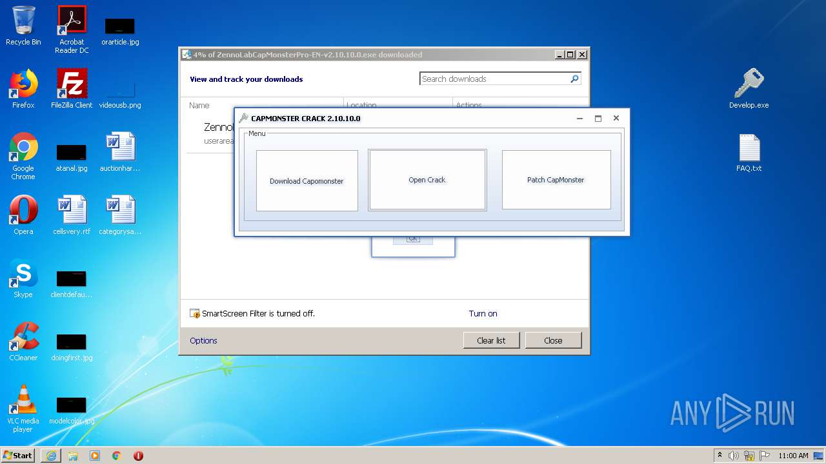Open media player icon in taskbar
Viewport: 826px width, 464px height.
(x=95, y=456)
